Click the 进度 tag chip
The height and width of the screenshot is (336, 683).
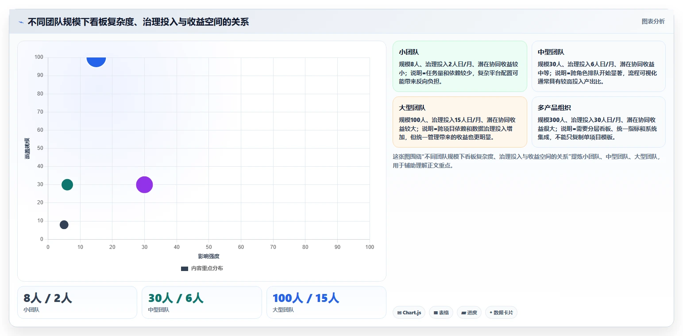[469, 313]
